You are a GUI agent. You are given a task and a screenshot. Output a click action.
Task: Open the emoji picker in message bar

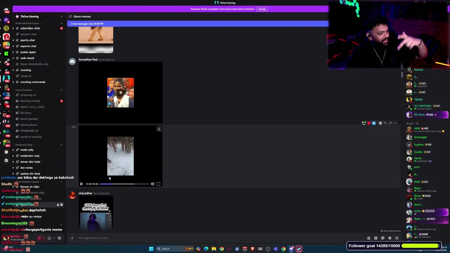pyautogui.click(x=390, y=238)
